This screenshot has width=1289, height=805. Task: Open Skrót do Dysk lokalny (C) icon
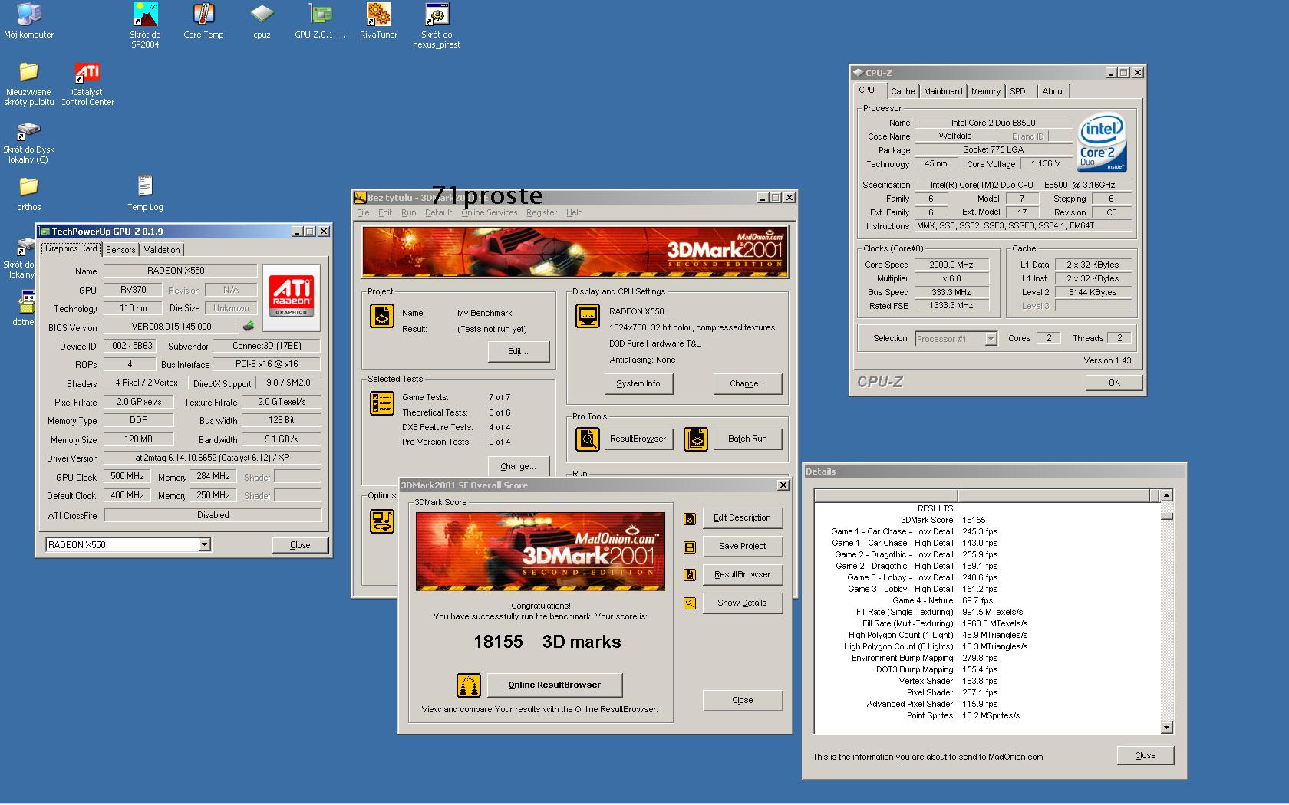pos(28,141)
